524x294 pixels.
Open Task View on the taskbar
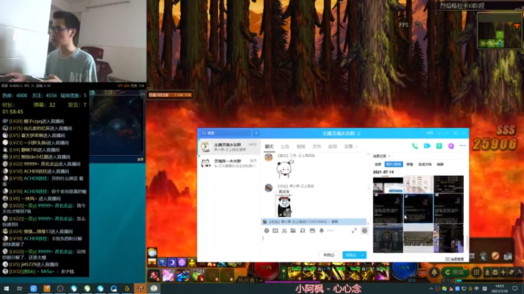click(x=20, y=288)
